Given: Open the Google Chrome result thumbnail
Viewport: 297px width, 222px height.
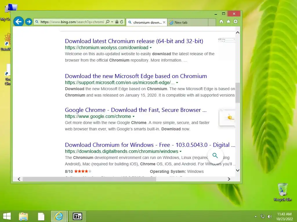Looking at the screenshot, I should (227, 118).
